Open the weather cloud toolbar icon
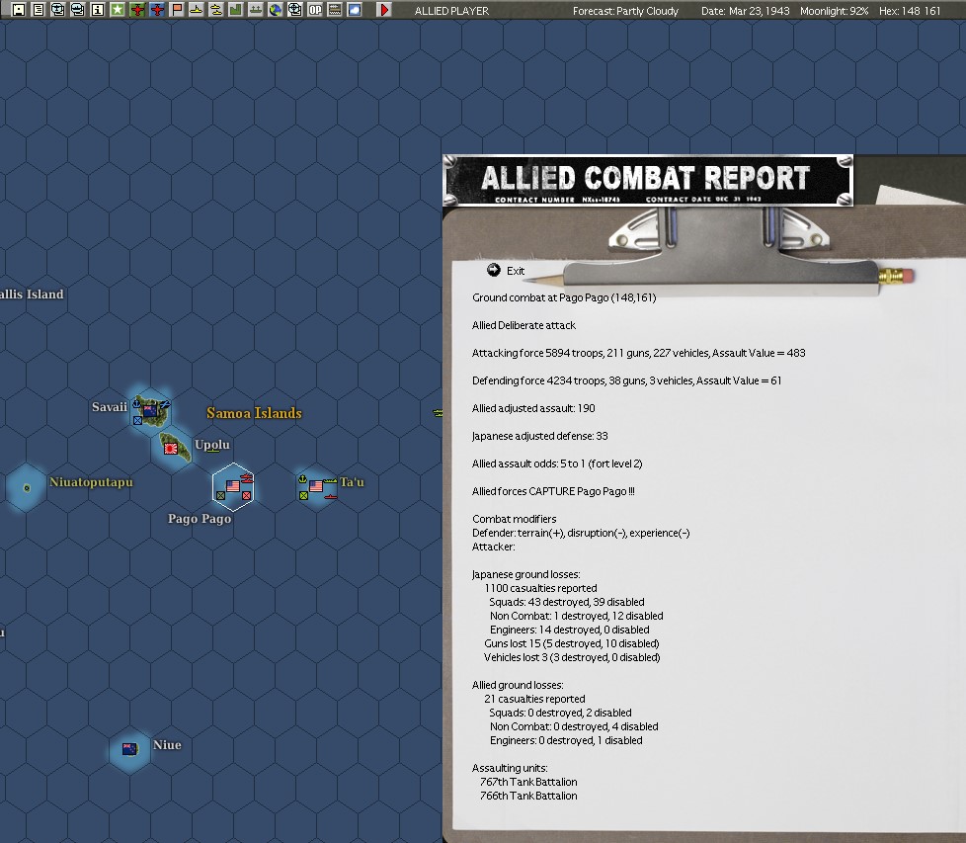966x843 pixels. click(x=355, y=9)
